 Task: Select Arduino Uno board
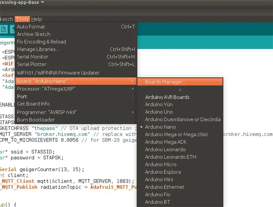pos(180,112)
